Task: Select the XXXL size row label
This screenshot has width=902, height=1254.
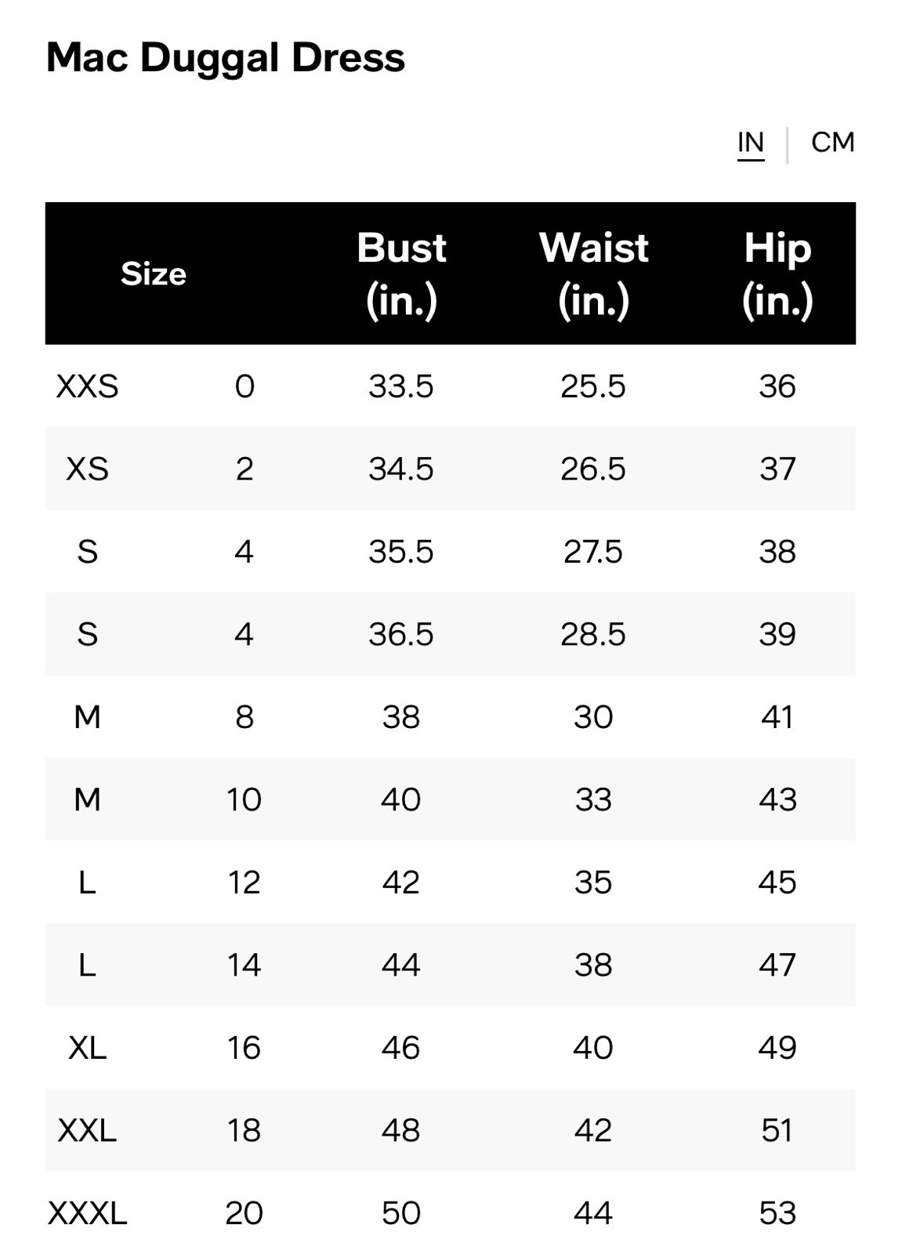Action: 87,1213
